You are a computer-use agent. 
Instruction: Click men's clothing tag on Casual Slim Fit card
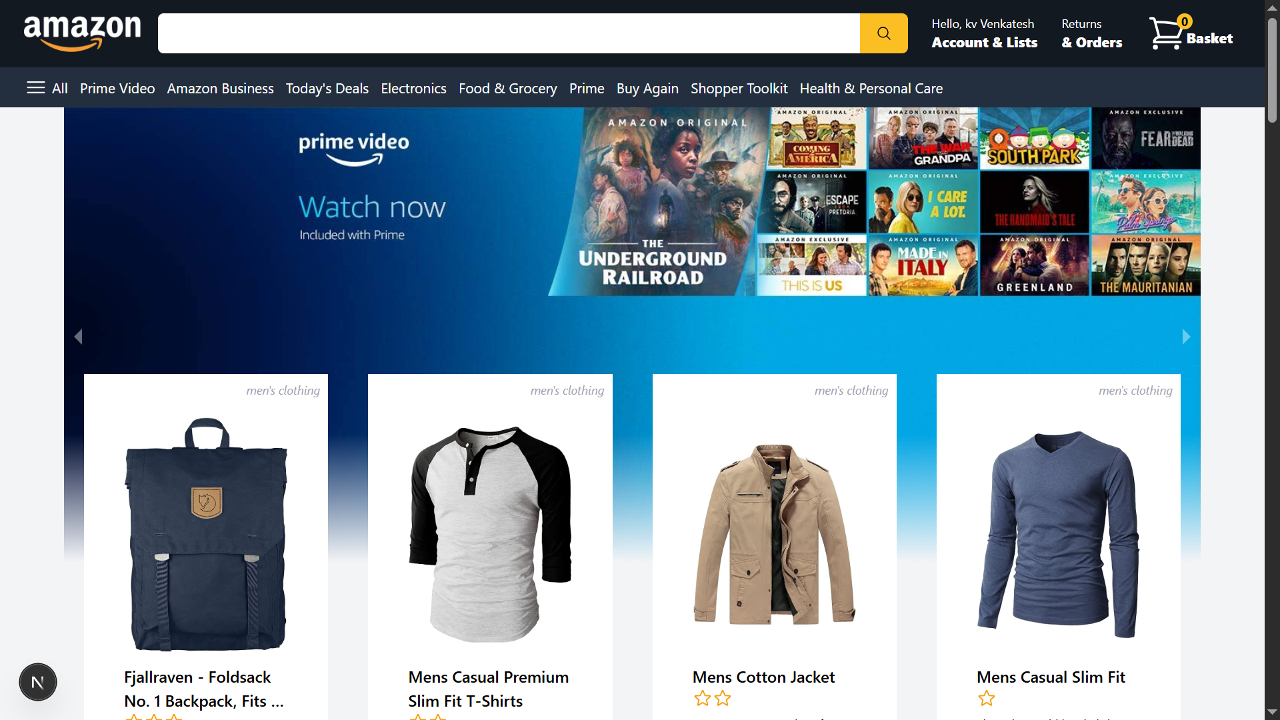coord(1135,391)
